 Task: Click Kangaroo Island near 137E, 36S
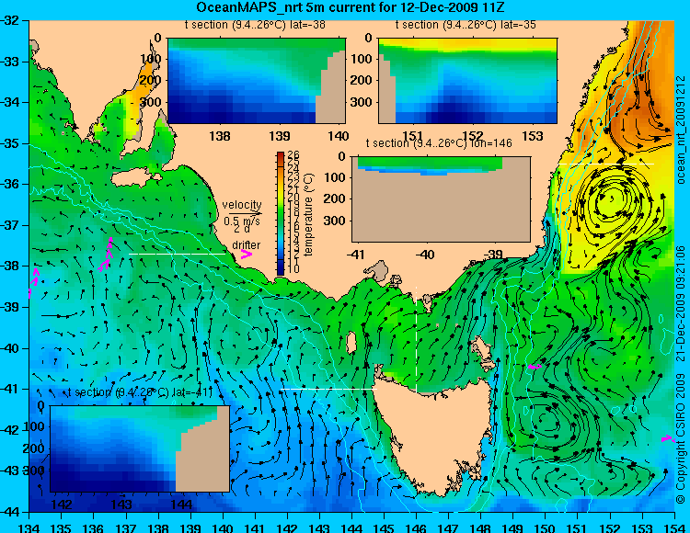coord(135,177)
